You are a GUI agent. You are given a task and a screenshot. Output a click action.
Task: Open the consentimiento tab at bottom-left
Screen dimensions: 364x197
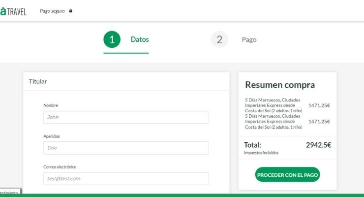point(9,193)
